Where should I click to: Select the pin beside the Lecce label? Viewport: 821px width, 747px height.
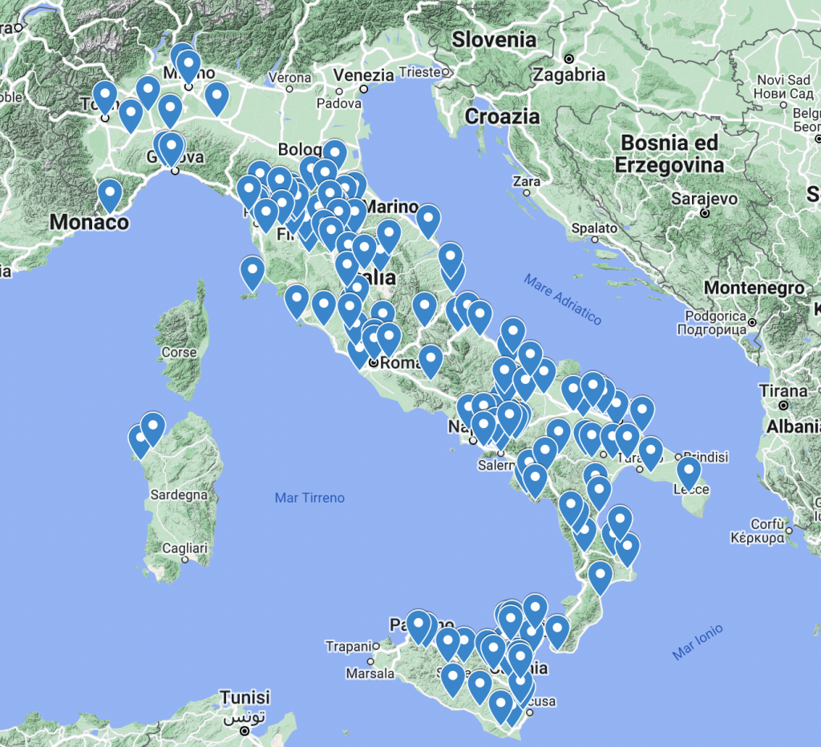(x=688, y=471)
